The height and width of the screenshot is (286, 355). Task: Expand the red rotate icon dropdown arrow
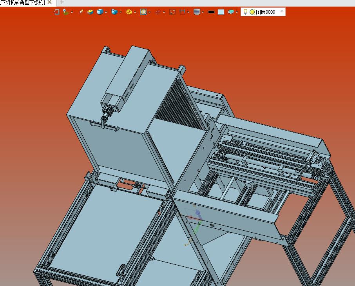pos(164,12)
